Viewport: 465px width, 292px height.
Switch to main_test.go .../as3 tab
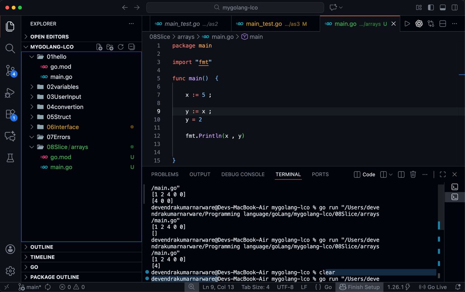click(276, 24)
